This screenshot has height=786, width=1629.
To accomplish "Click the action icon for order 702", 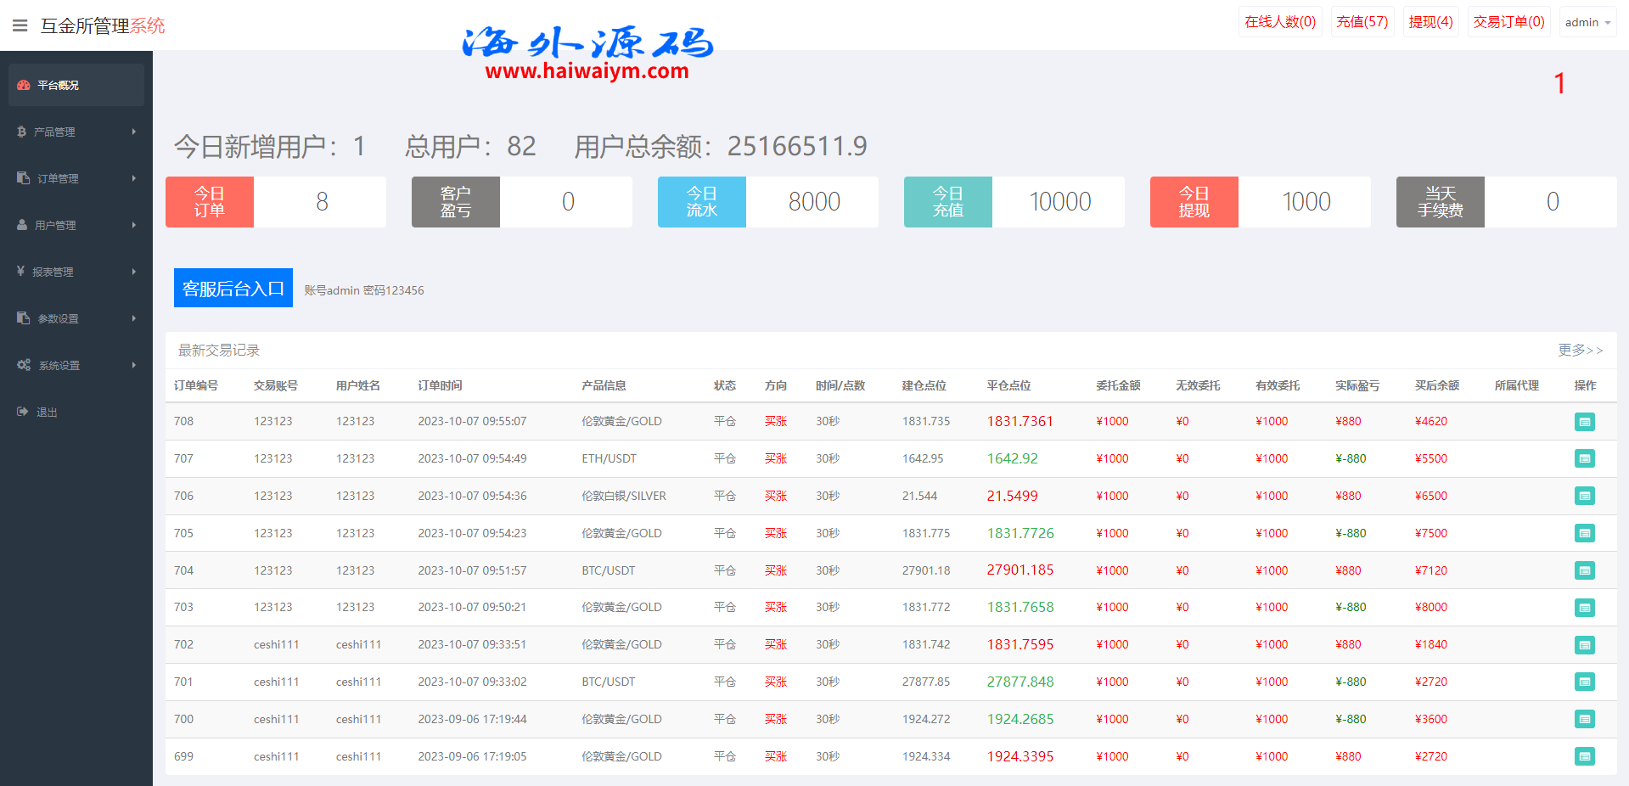I will point(1584,645).
